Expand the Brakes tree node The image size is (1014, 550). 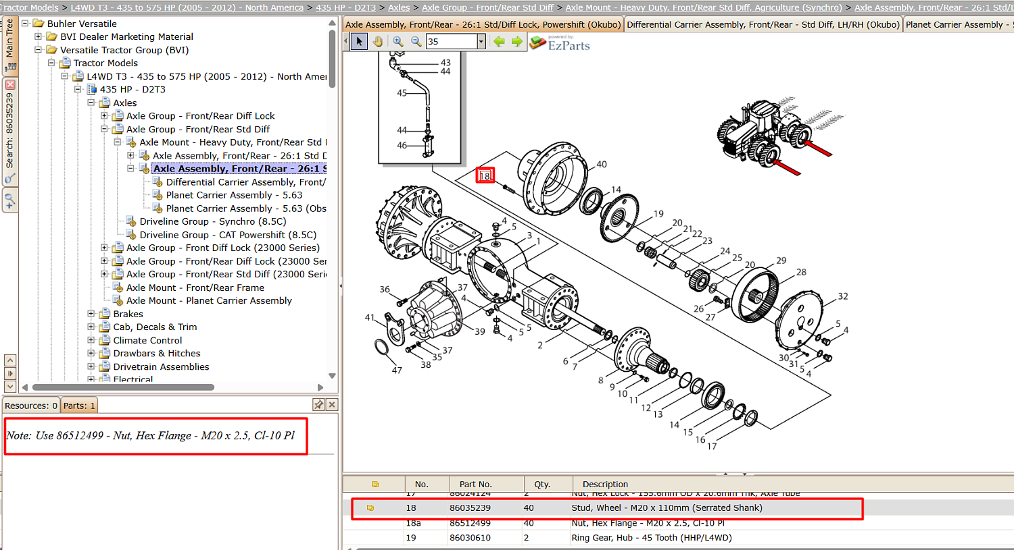(x=91, y=314)
